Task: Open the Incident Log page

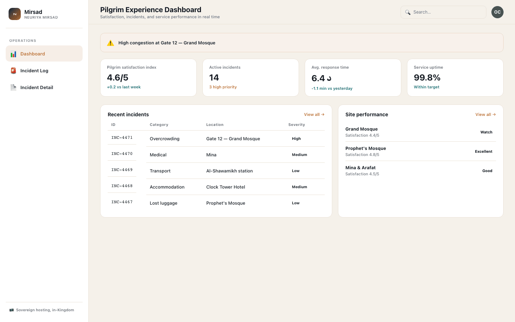Action: tap(44, 70)
